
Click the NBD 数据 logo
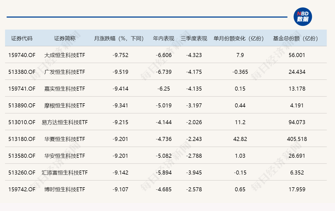[x=303, y=17]
